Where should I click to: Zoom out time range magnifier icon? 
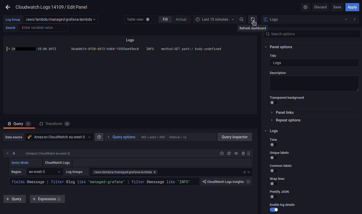(242, 19)
